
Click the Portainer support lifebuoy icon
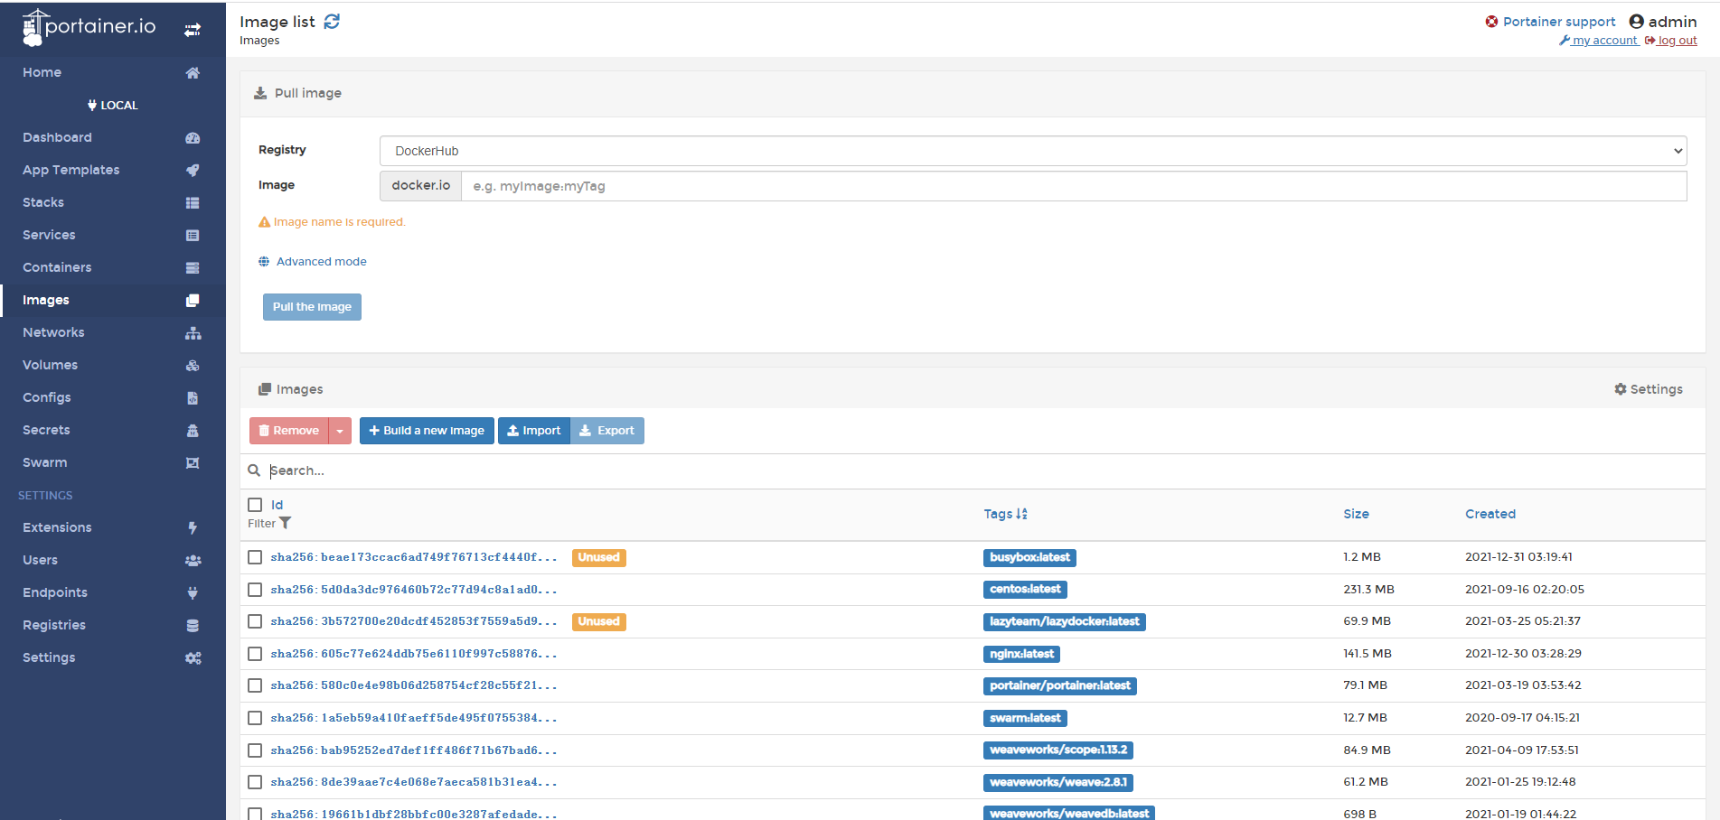tap(1491, 22)
